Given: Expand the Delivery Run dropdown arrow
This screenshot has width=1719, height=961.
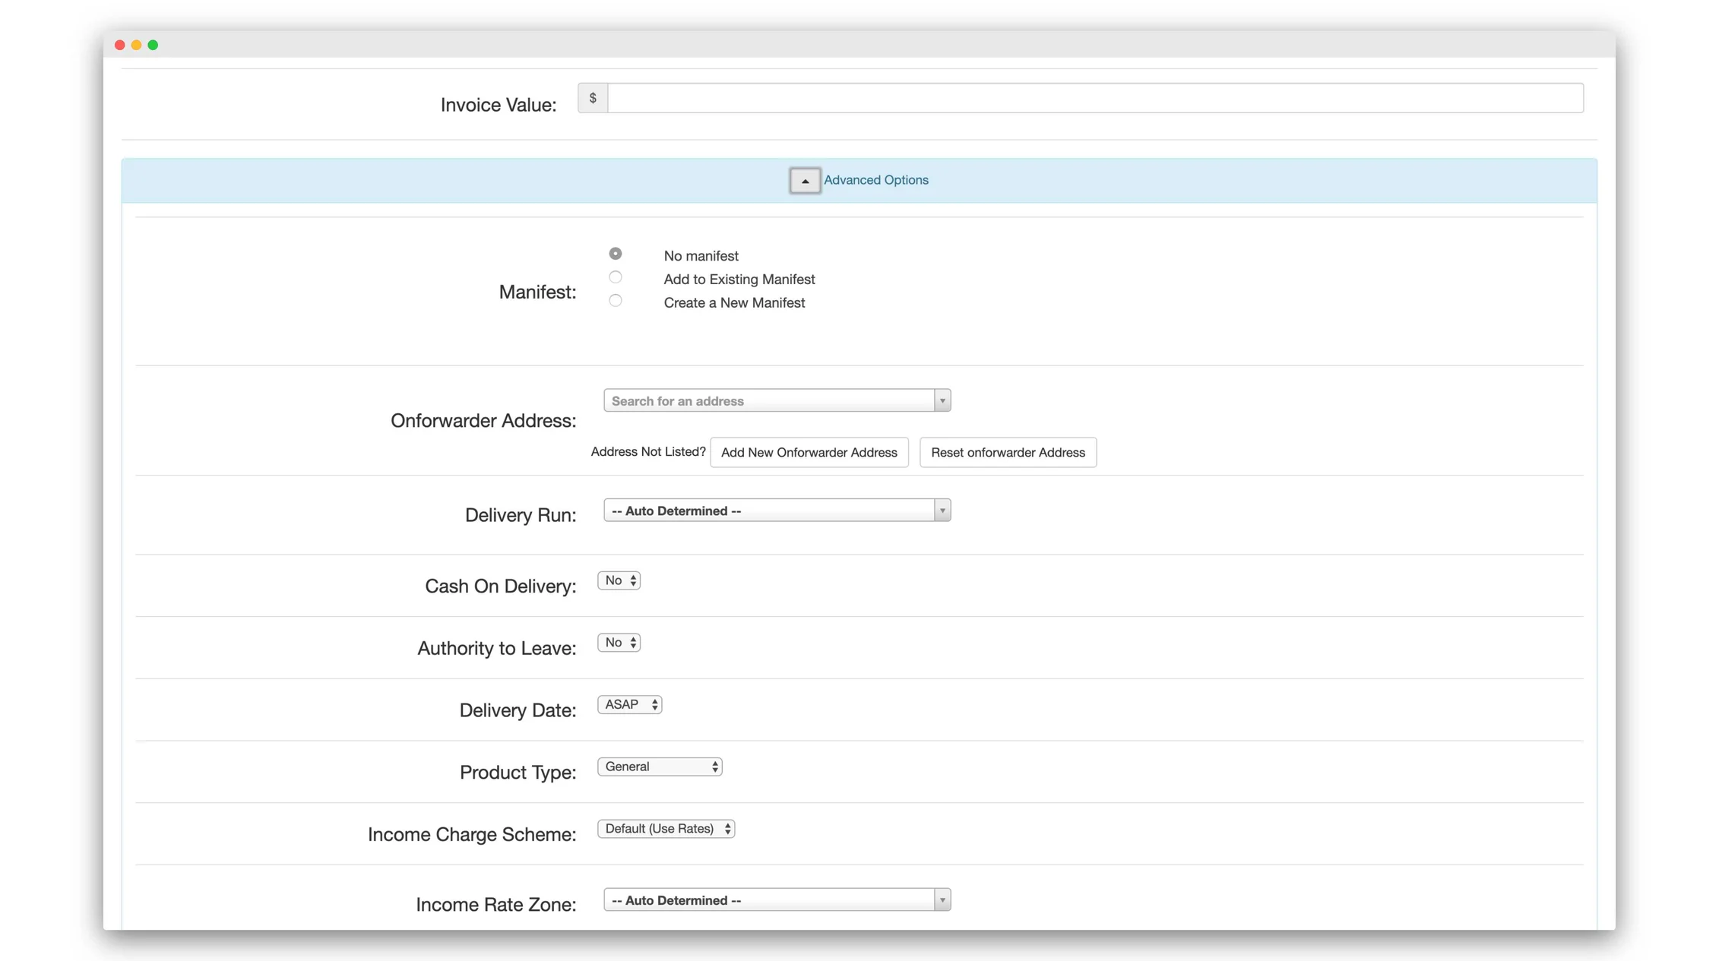Looking at the screenshot, I should [x=942, y=511].
